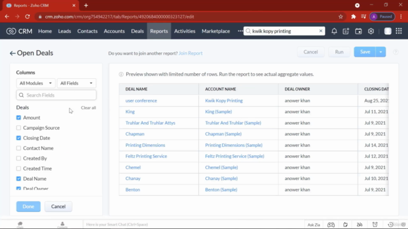Open the Contacts tab
The image size is (408, 229).
pos(87,31)
